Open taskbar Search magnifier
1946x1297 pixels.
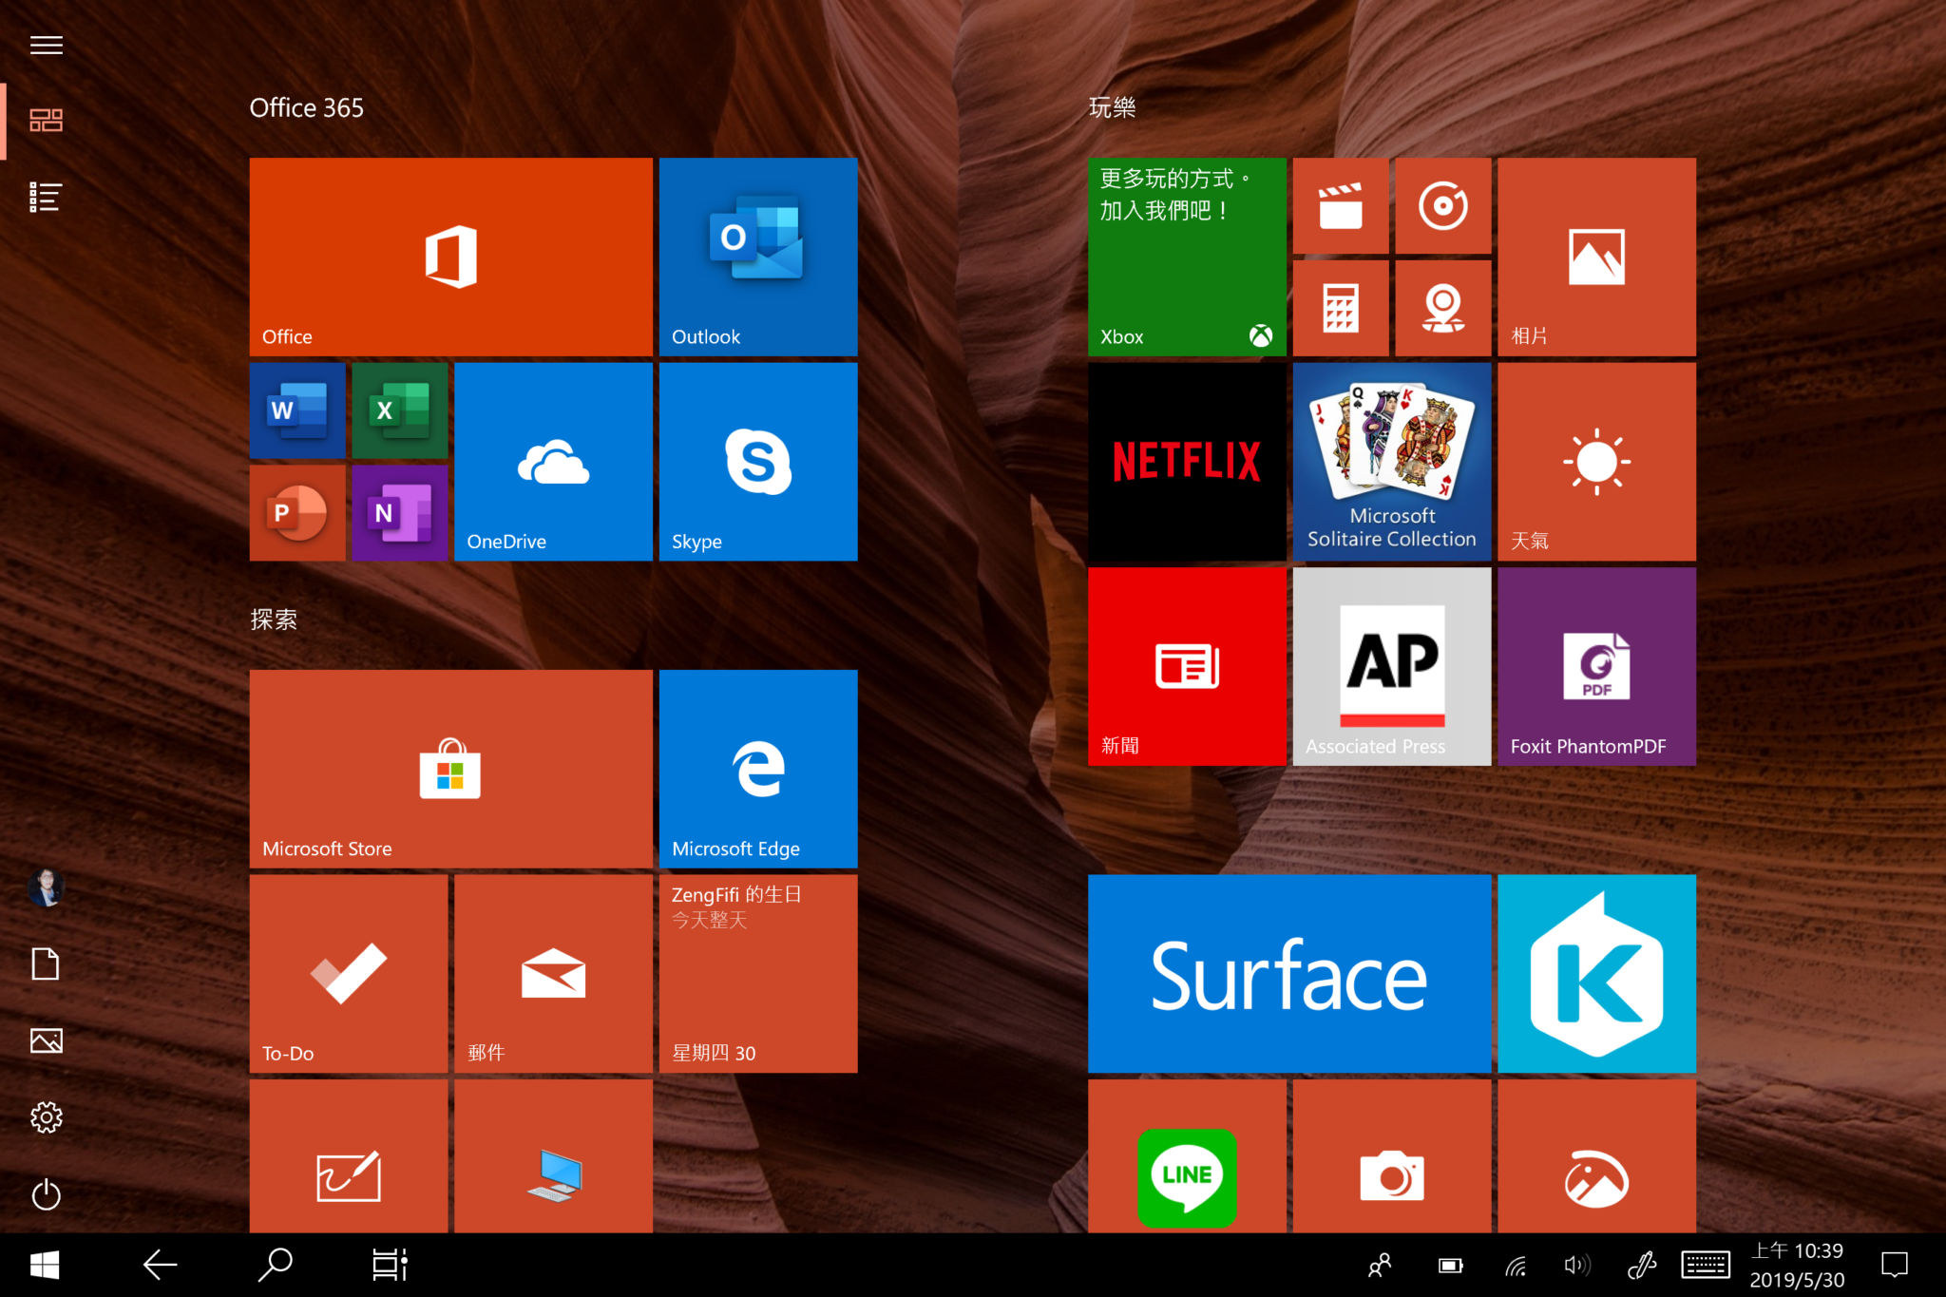(x=276, y=1265)
